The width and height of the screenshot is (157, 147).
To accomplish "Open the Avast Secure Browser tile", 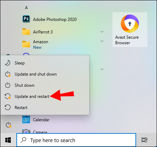I will (130, 30).
